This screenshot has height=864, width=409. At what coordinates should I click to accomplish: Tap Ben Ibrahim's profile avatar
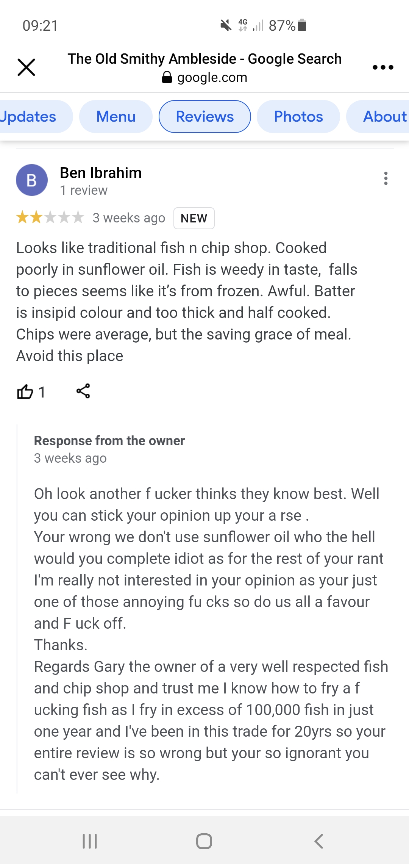click(x=32, y=180)
